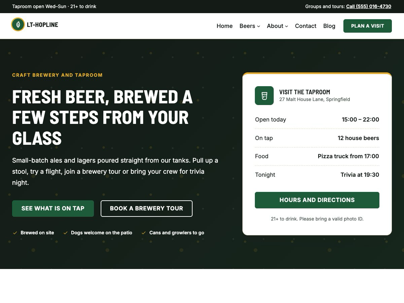Viewport: 404px width, 303px height.
Task: Open the About menu item
Action: (x=277, y=26)
